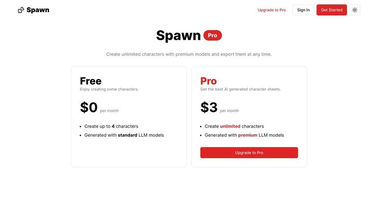
Task: Select the Free plan heading
Action: pos(91,81)
